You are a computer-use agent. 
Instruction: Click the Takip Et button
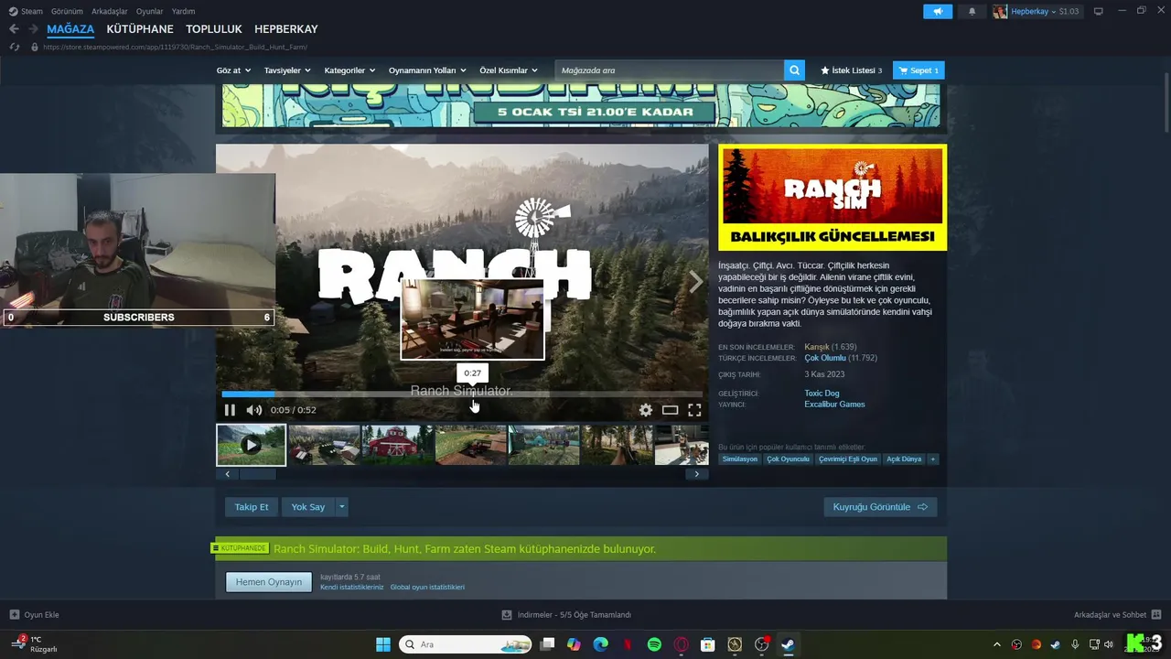252,507
